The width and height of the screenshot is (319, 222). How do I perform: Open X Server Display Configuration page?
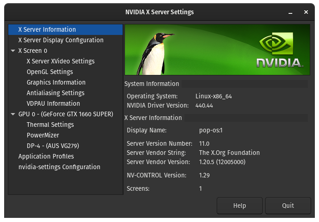tap(60, 40)
